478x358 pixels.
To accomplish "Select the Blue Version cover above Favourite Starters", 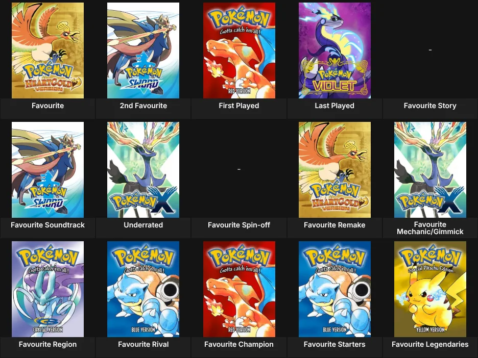I will click(x=334, y=289).
